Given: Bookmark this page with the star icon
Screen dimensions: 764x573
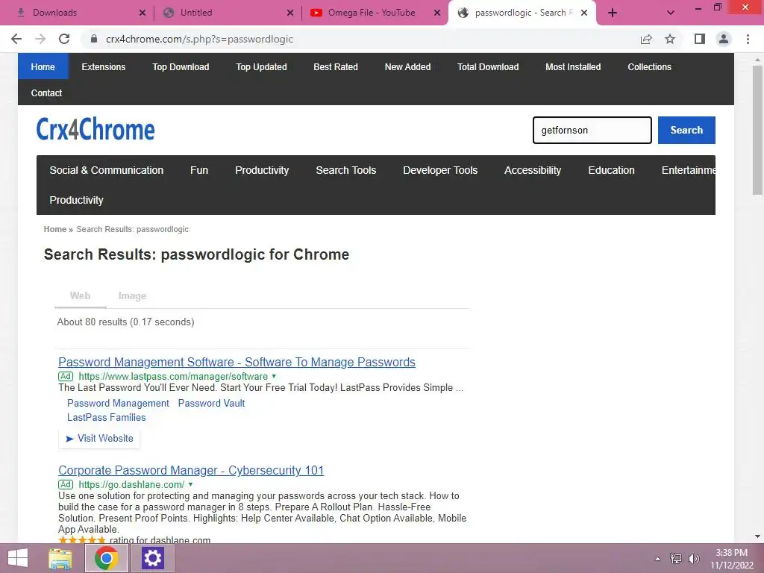Looking at the screenshot, I should click(670, 39).
